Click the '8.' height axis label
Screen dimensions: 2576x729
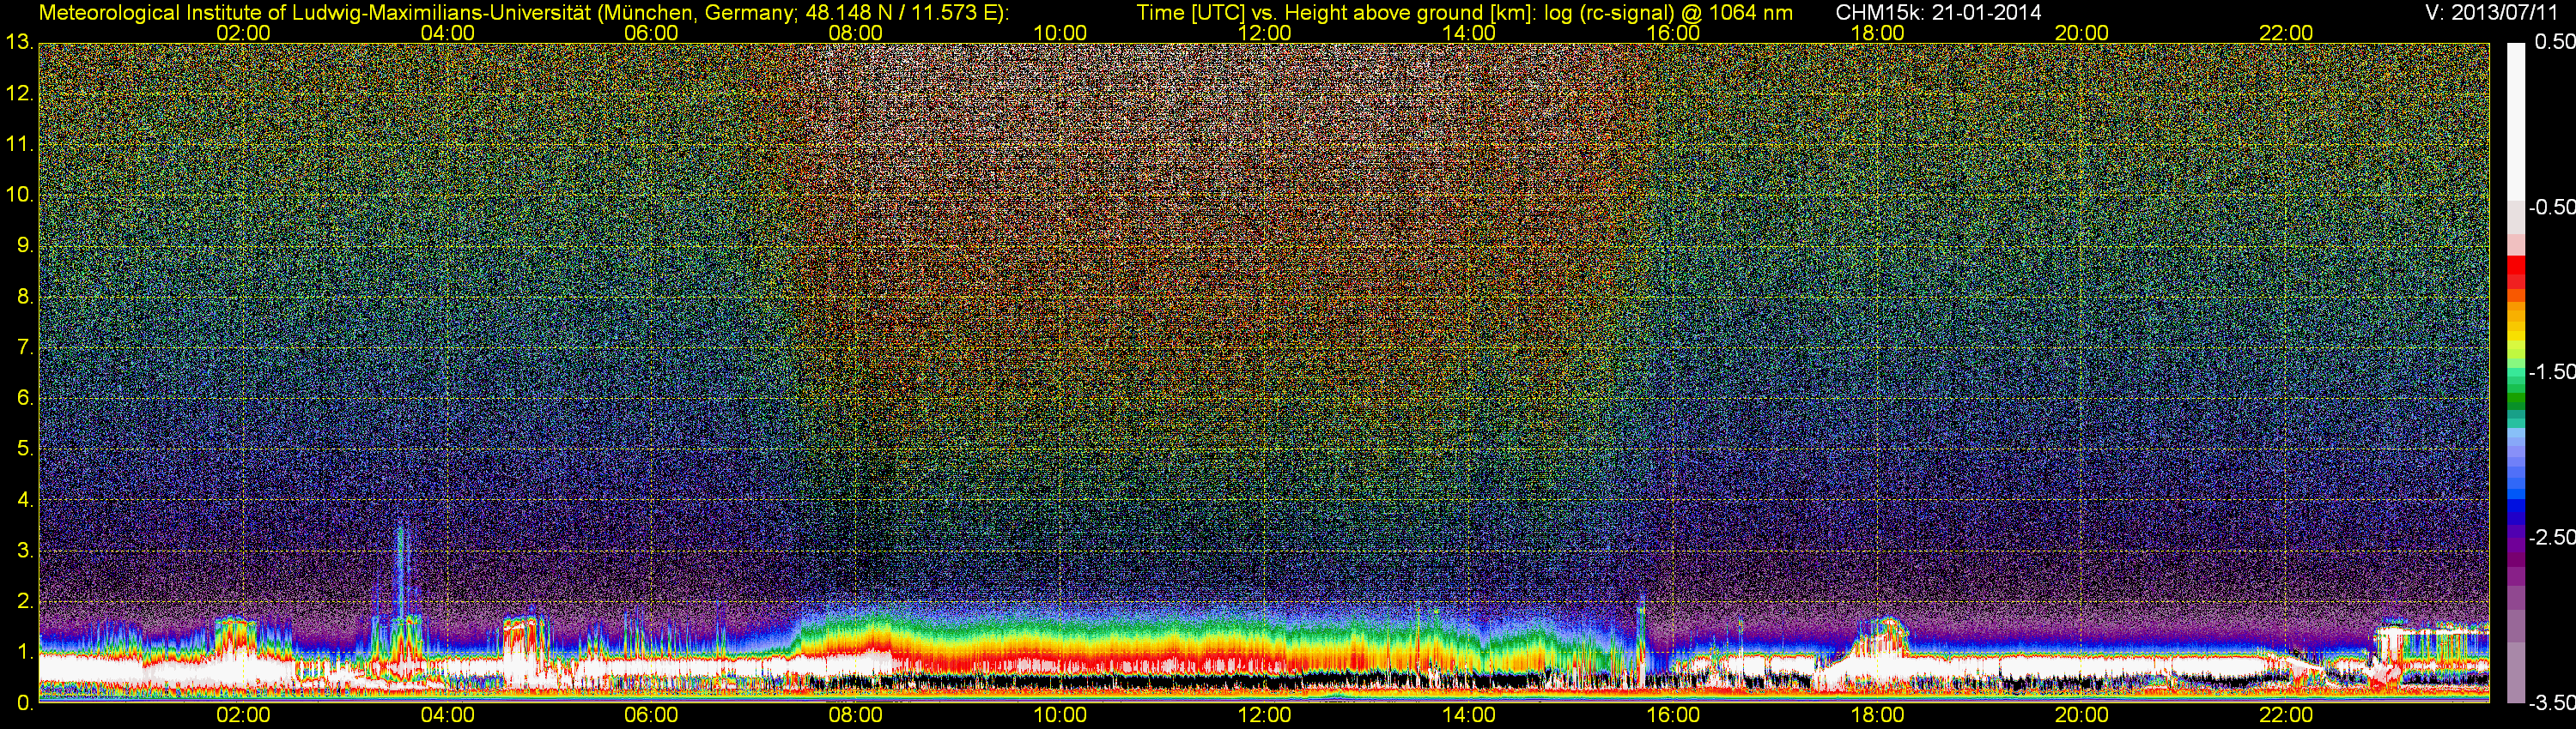[x=25, y=297]
